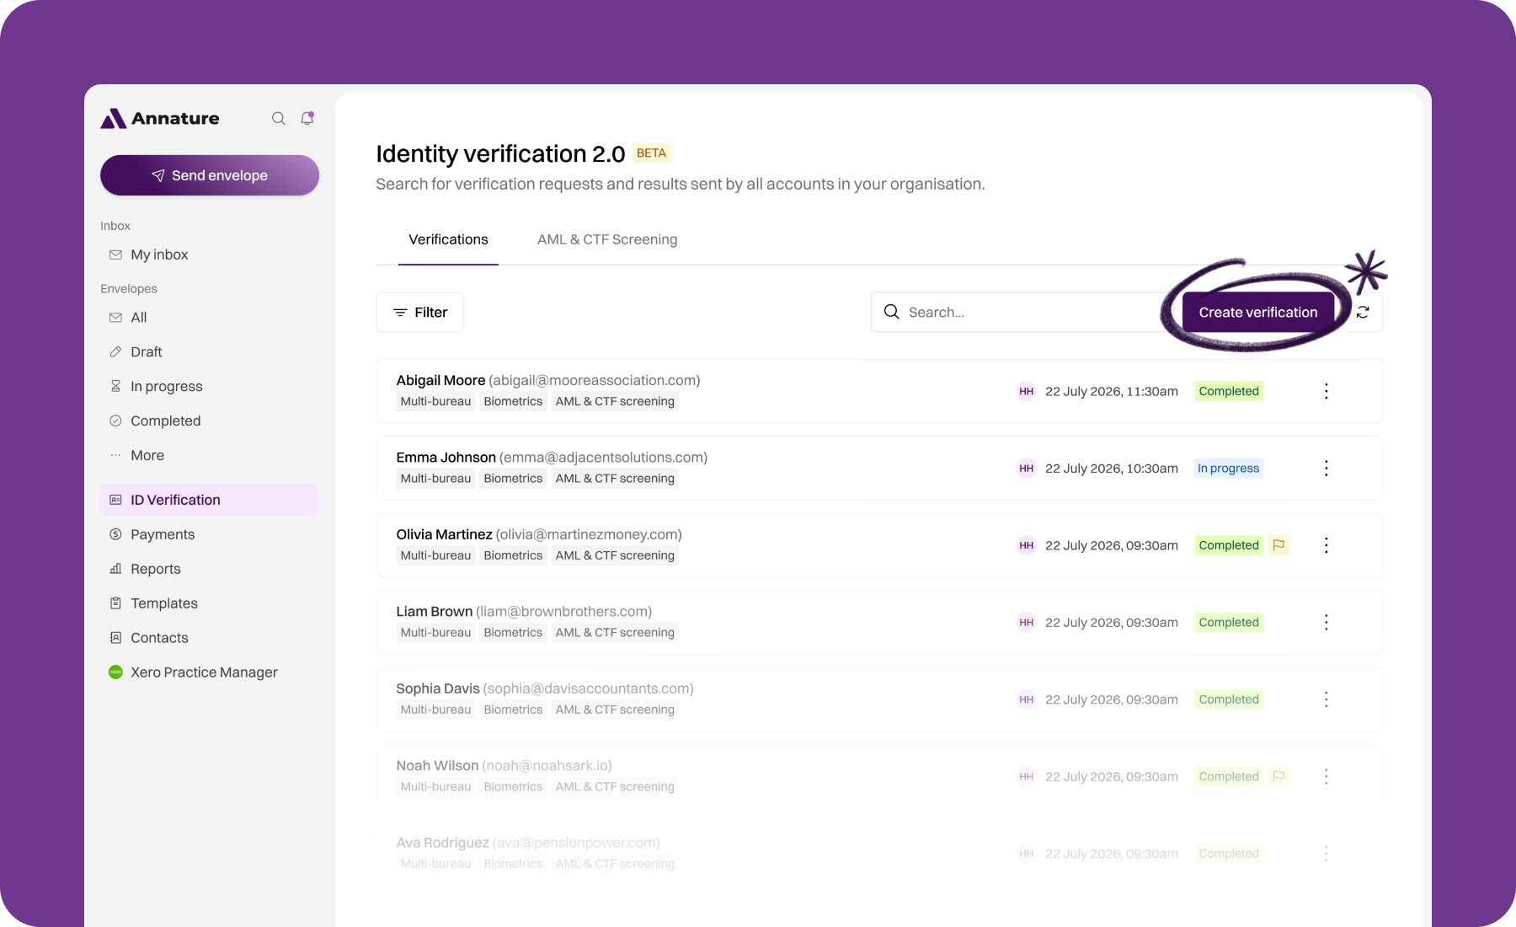This screenshot has height=927, width=1516.
Task: Open the notifications bell icon
Action: 307,118
